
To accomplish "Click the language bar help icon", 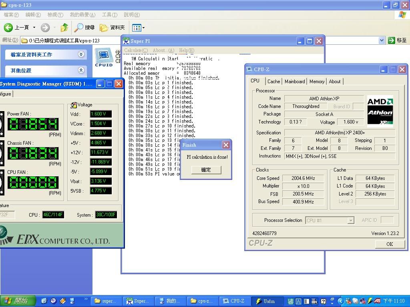I will click(x=323, y=301).
